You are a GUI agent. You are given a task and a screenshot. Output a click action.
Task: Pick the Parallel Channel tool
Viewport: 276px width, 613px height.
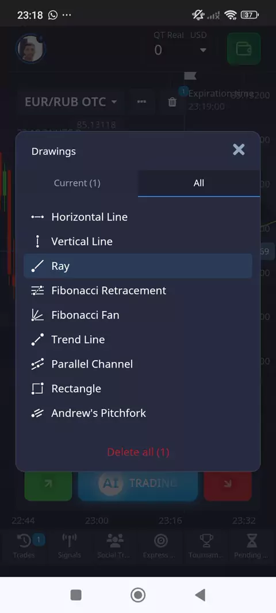click(137, 364)
